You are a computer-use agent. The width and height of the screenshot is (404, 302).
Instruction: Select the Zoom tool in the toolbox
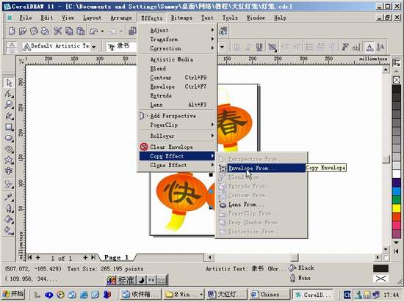9,105
